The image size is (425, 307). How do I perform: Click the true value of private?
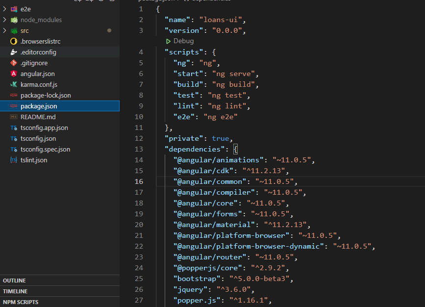[221, 138]
